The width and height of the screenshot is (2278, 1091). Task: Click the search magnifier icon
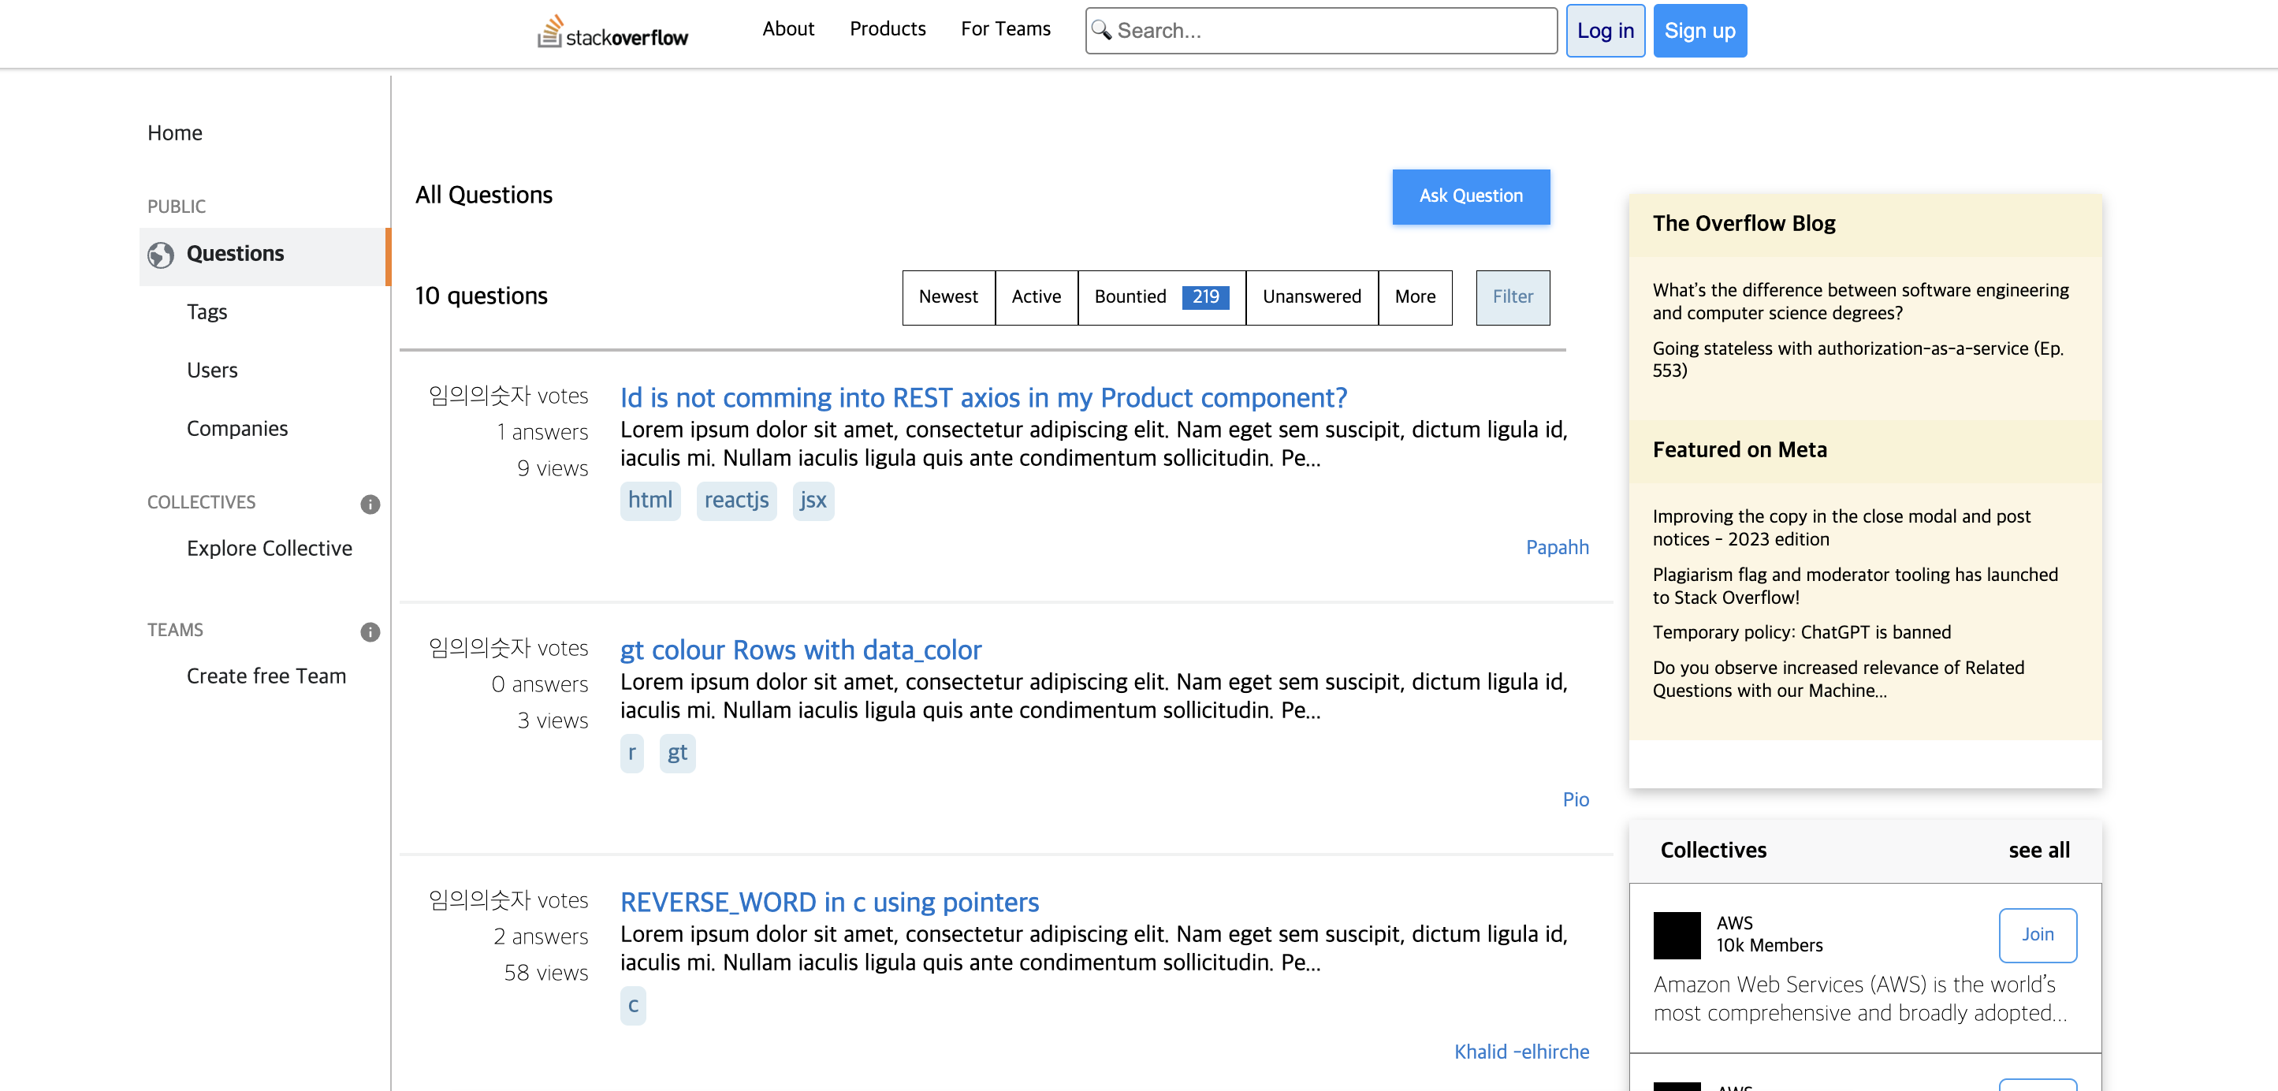[1101, 30]
